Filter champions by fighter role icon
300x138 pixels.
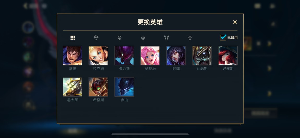(x=96, y=38)
